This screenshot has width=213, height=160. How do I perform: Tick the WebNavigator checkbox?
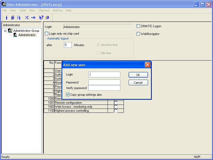[x=138, y=34]
